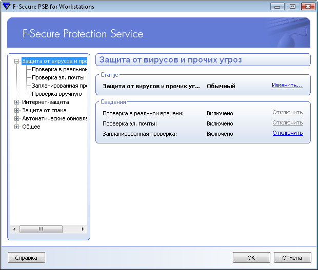This screenshot has height=270, width=318.
Task: Select Защита от спама in the tree
Action: [x=44, y=110]
